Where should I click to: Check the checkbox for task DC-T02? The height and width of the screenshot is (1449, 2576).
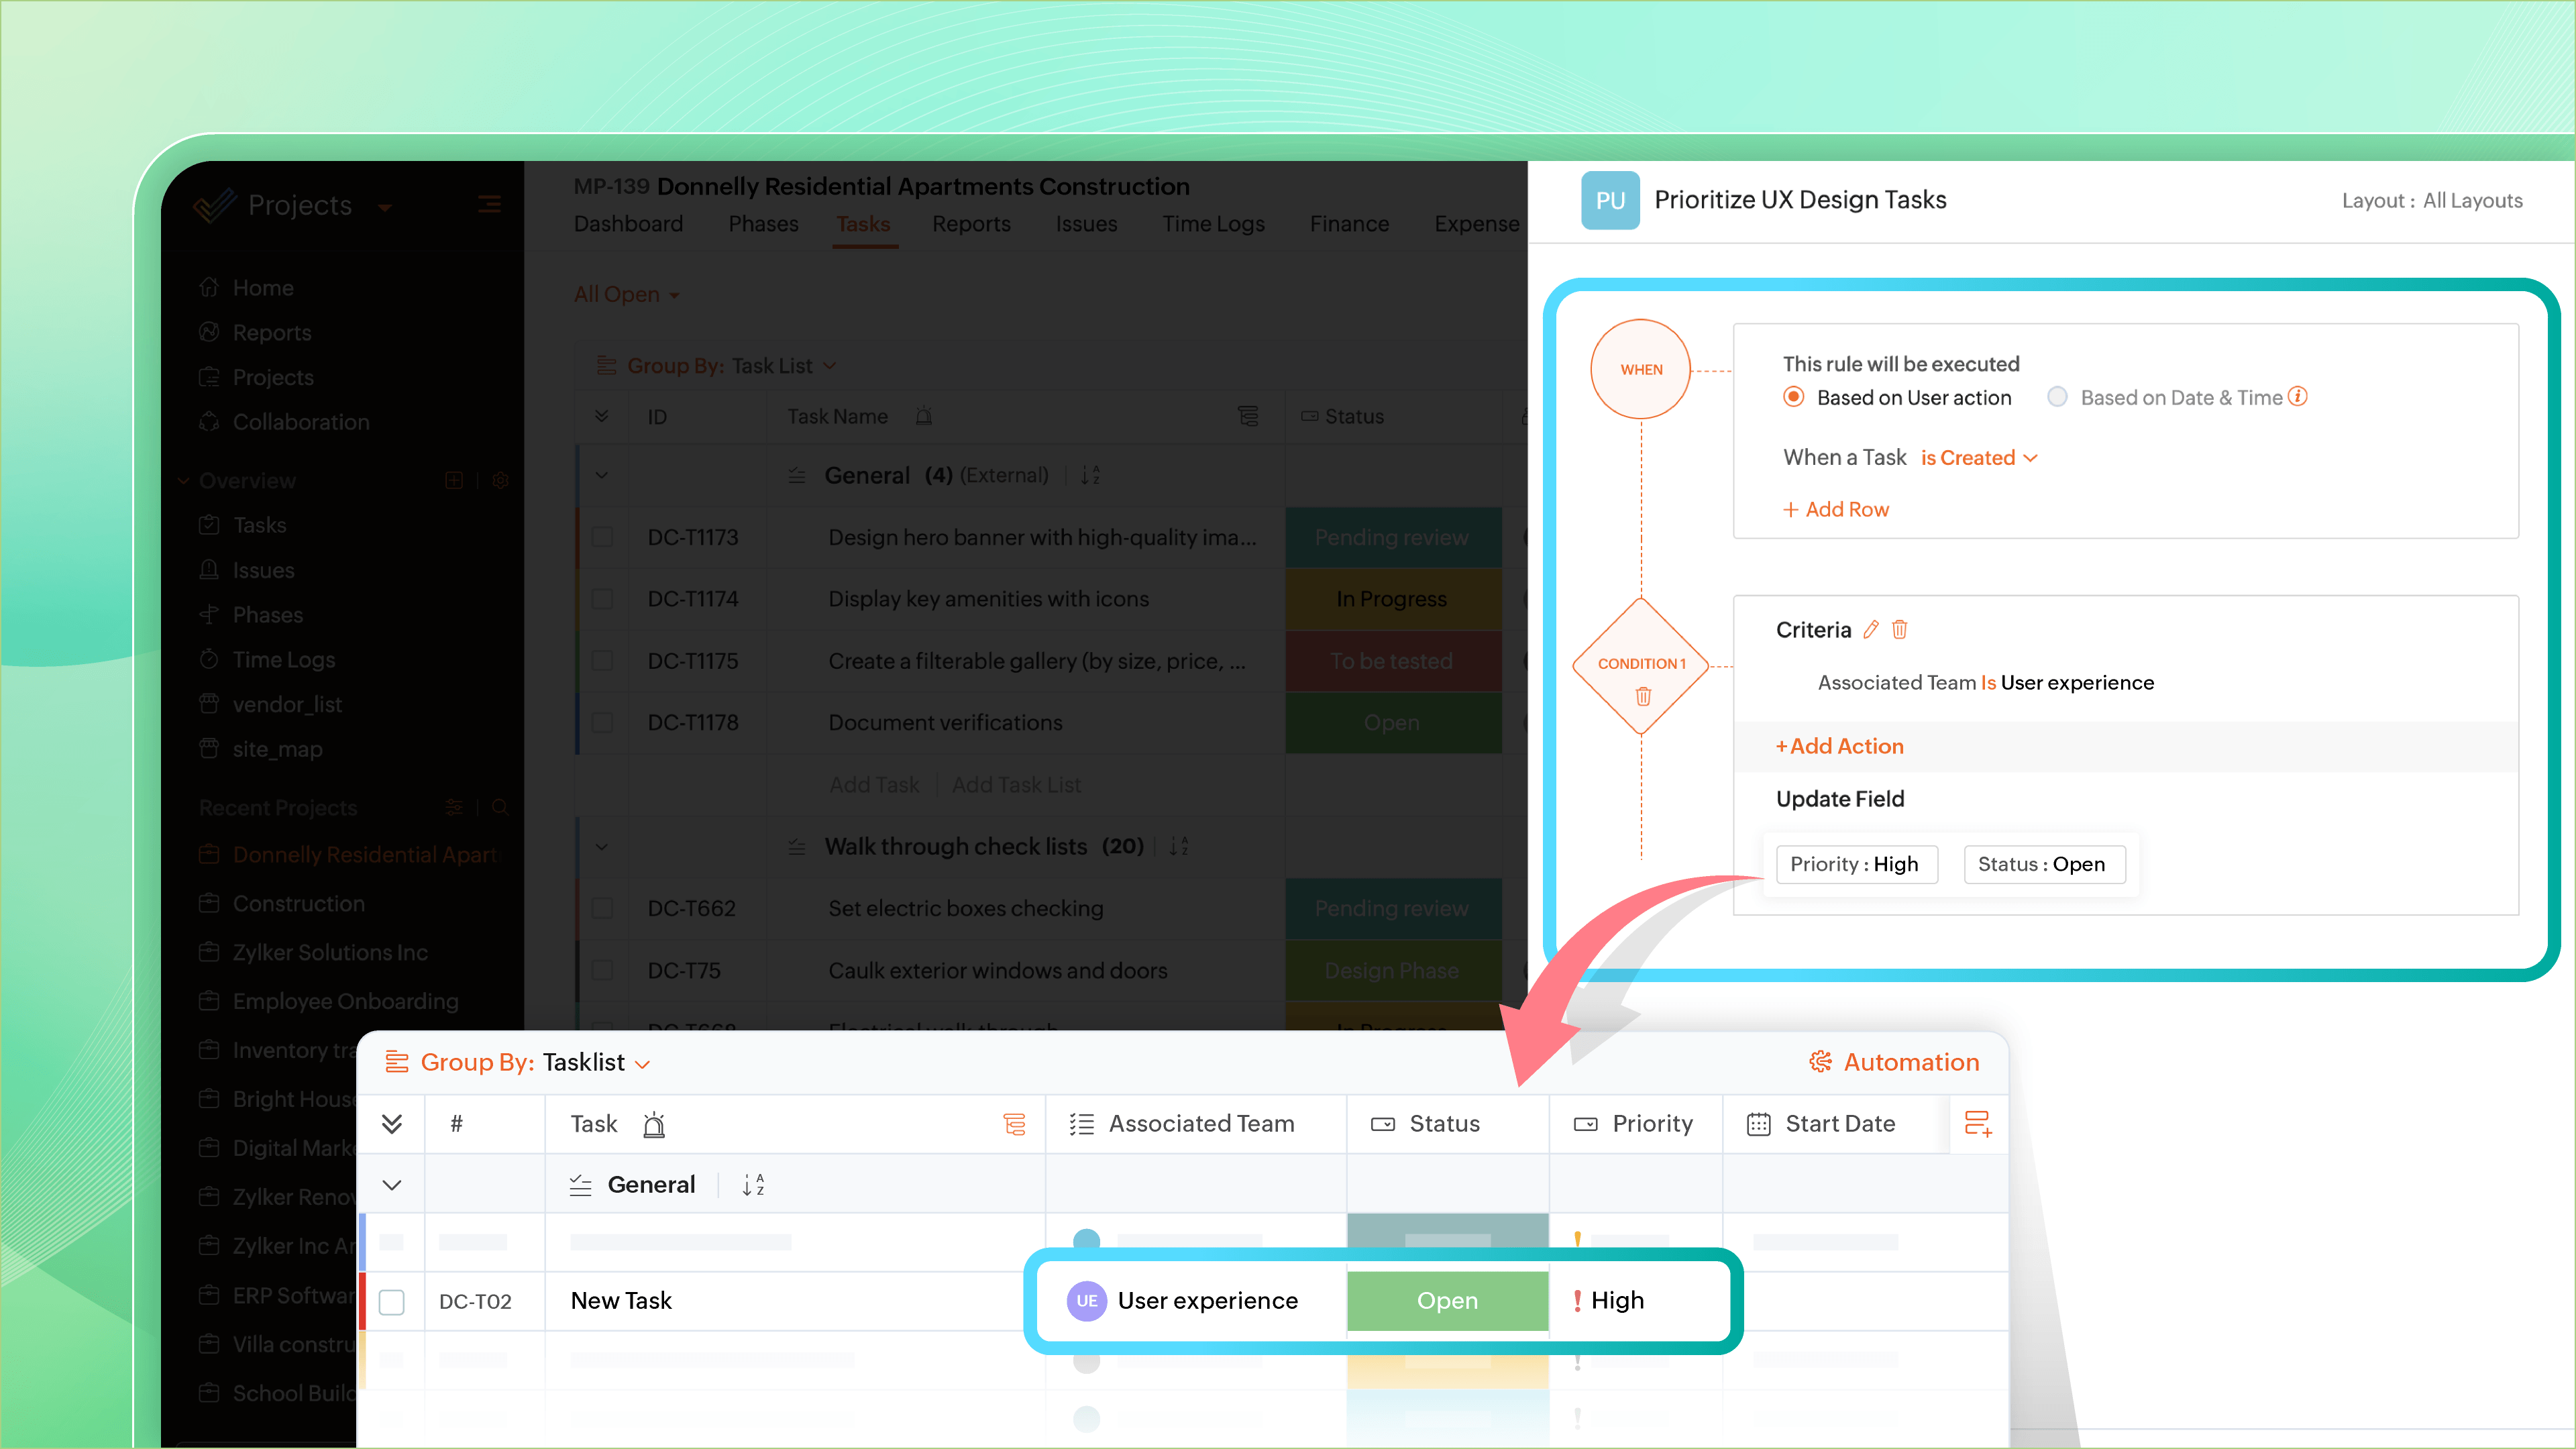click(392, 1302)
